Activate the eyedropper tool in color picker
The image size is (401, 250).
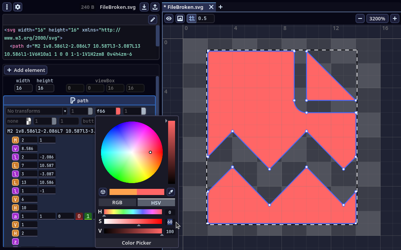tap(170, 192)
